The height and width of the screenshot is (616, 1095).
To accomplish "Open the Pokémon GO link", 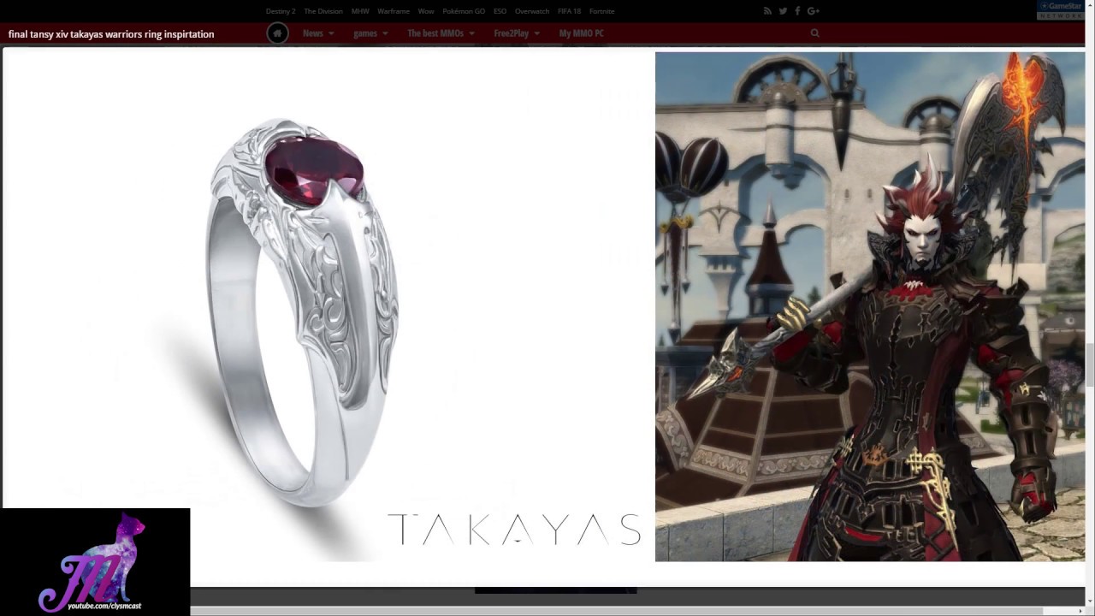I will click(464, 11).
